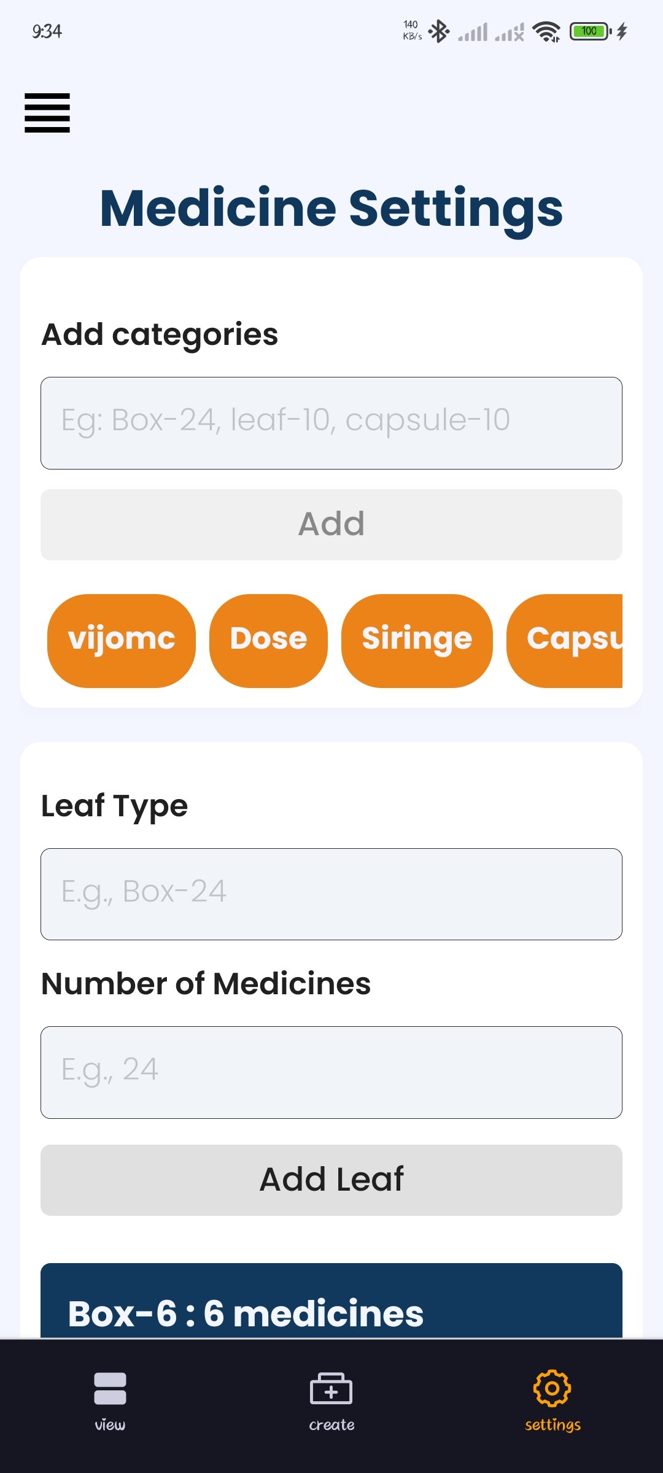This screenshot has height=1473, width=663.
Task: Open the Box-6 : 6 medicines entry
Action: click(331, 1307)
